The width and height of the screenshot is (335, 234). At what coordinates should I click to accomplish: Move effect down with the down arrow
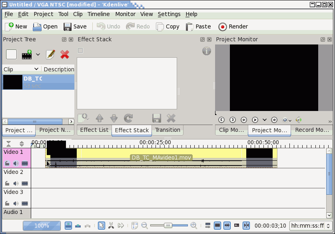(x=114, y=118)
